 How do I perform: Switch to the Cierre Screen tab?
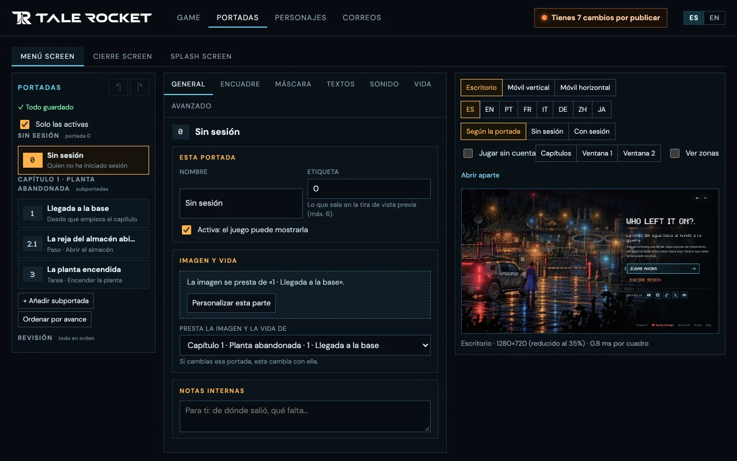click(x=123, y=56)
